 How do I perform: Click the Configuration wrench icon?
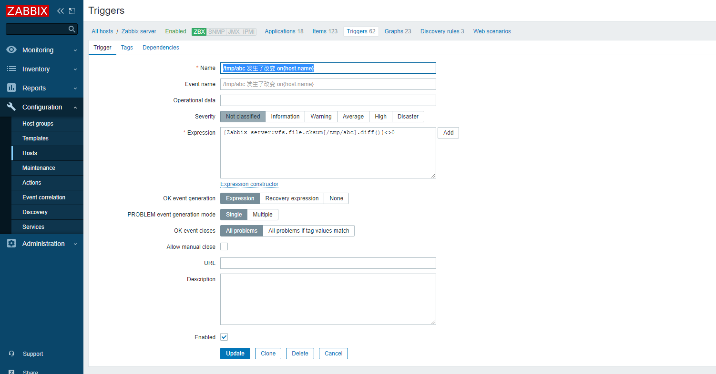tap(11, 107)
